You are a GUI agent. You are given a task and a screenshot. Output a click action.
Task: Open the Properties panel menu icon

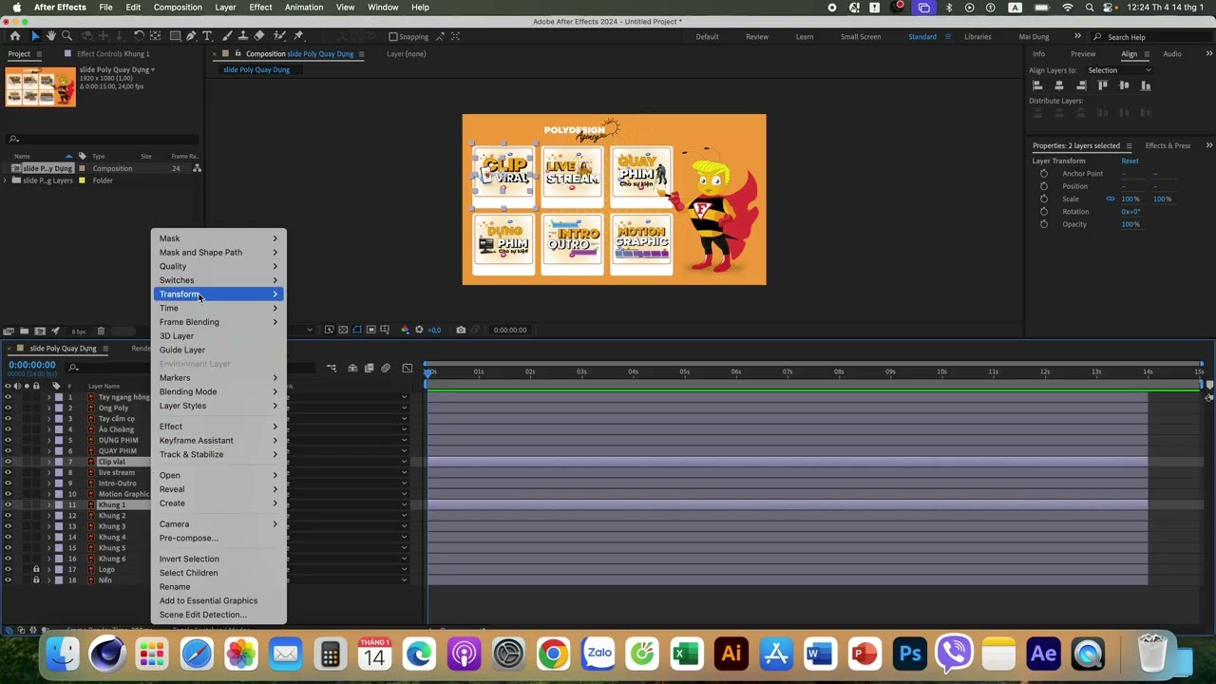(1129, 145)
